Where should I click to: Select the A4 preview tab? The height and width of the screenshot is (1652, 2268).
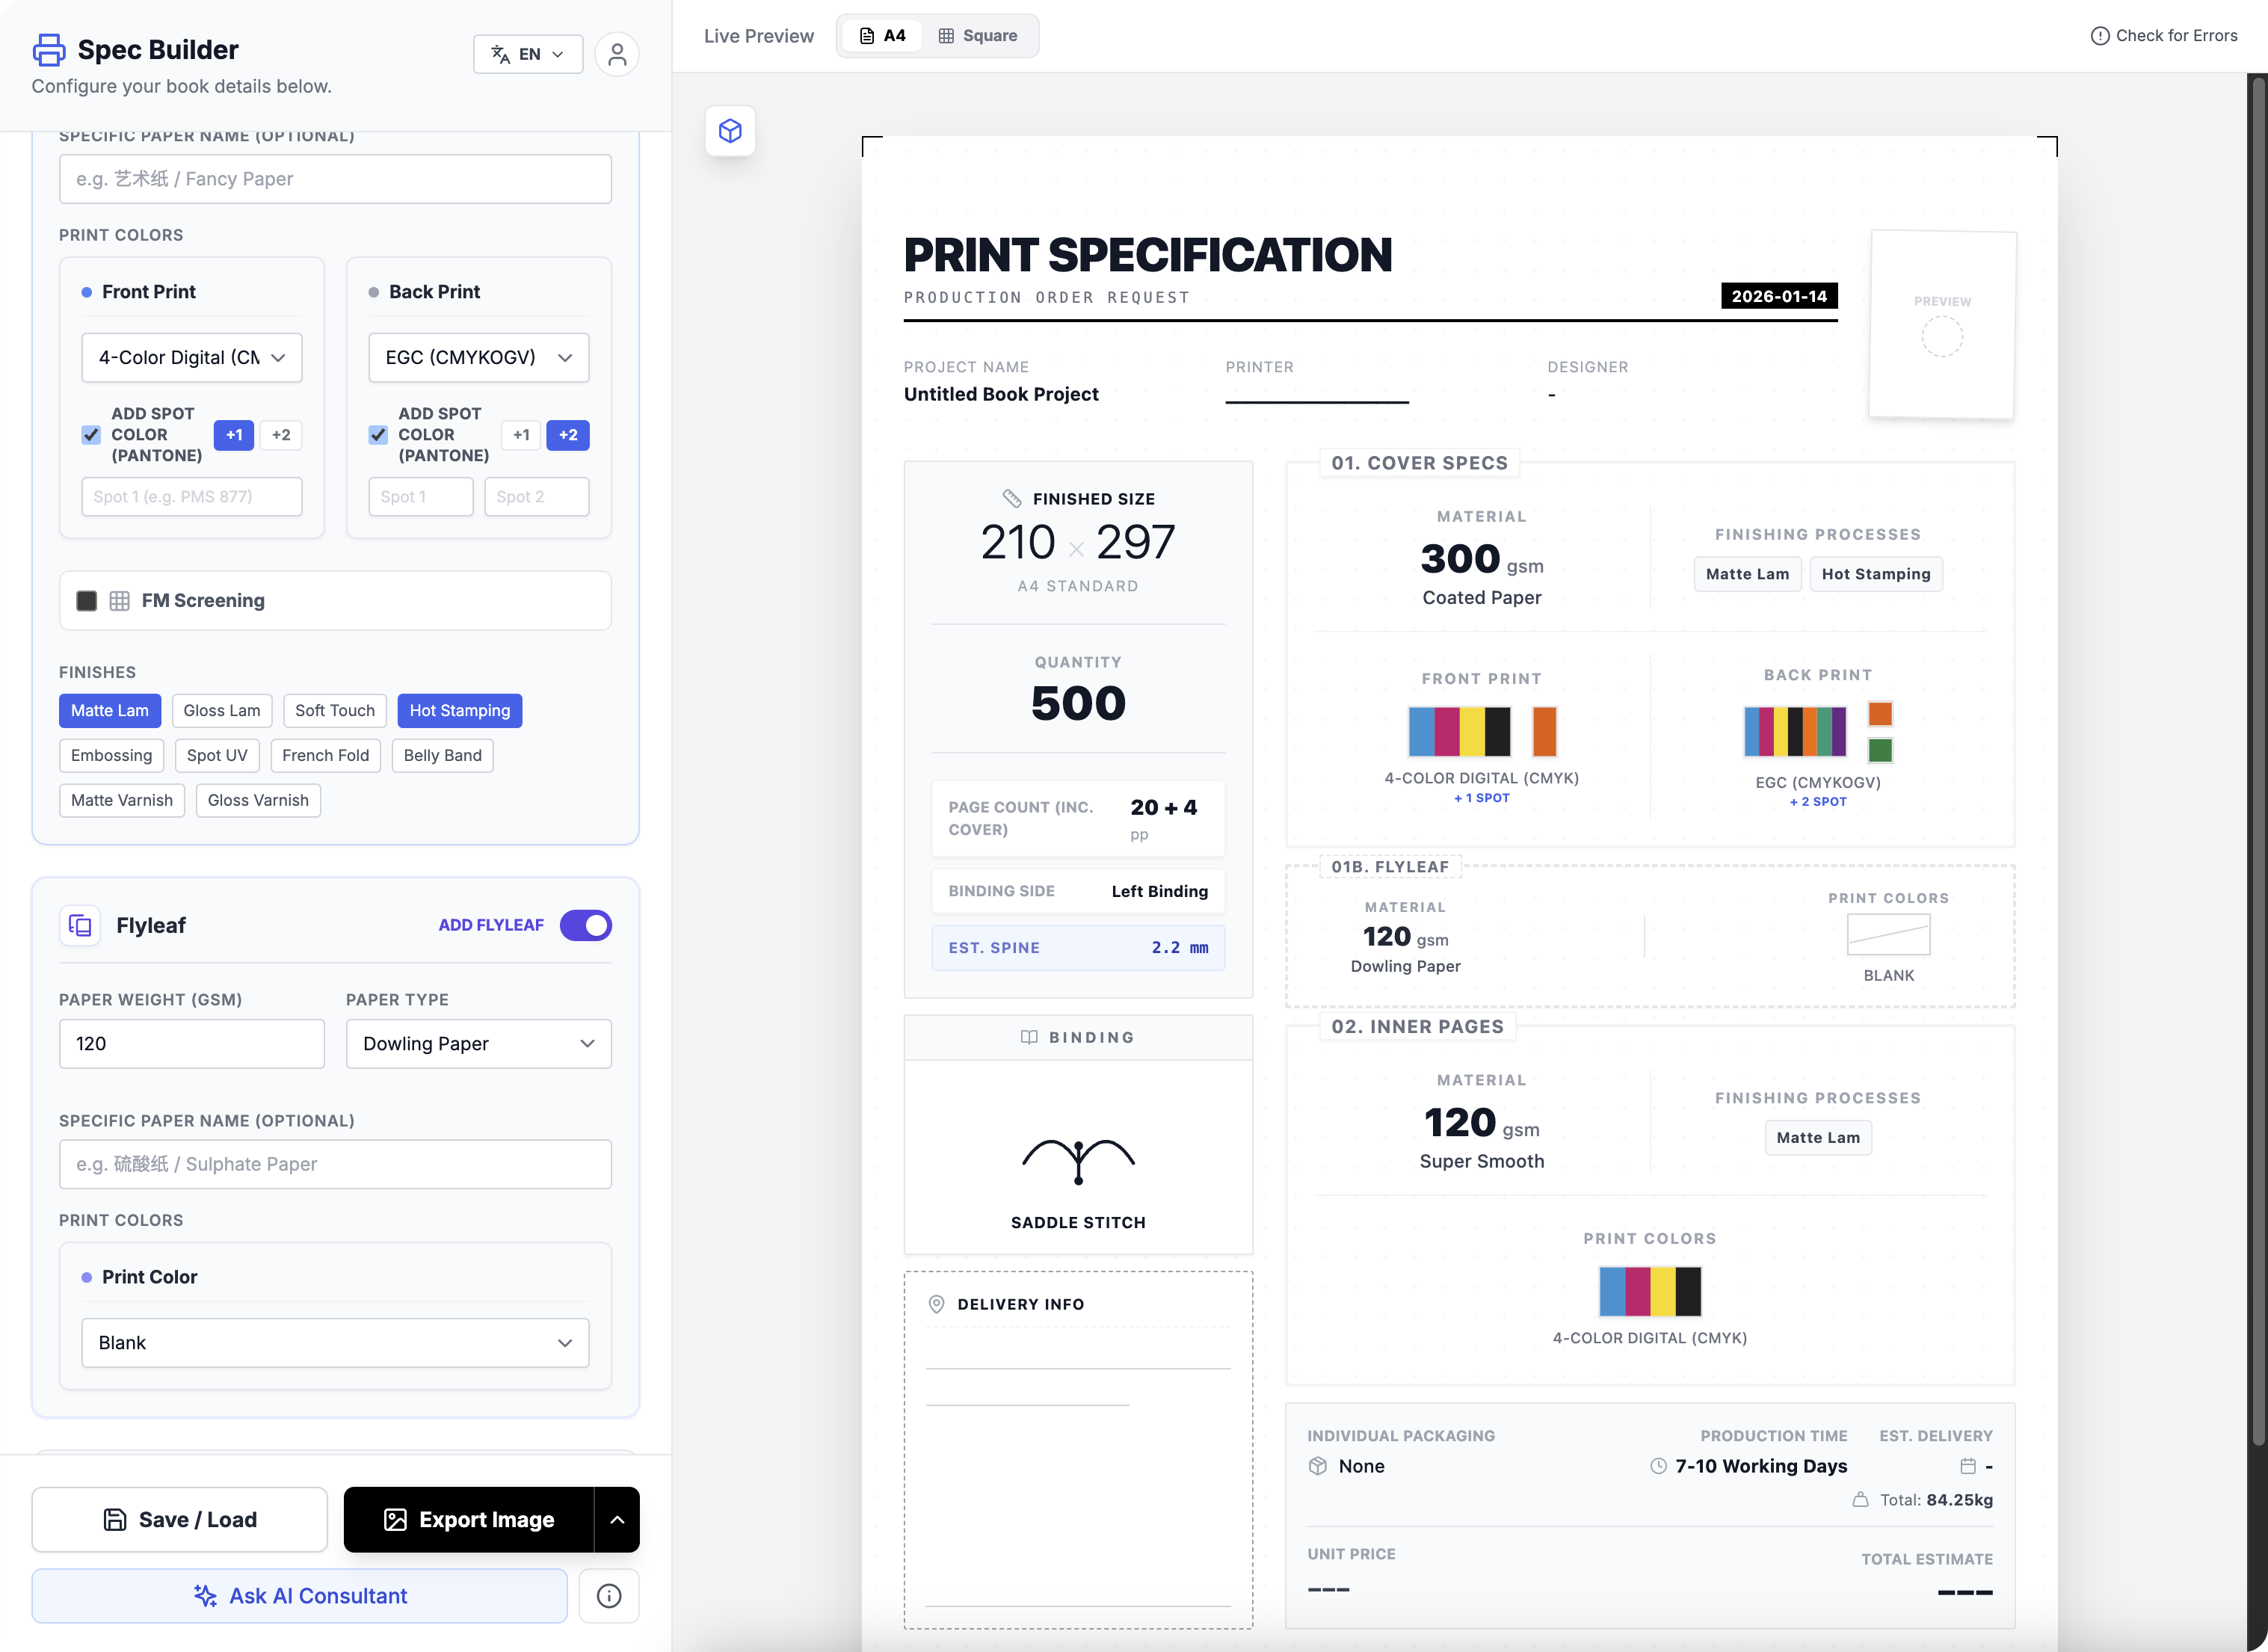coord(882,36)
